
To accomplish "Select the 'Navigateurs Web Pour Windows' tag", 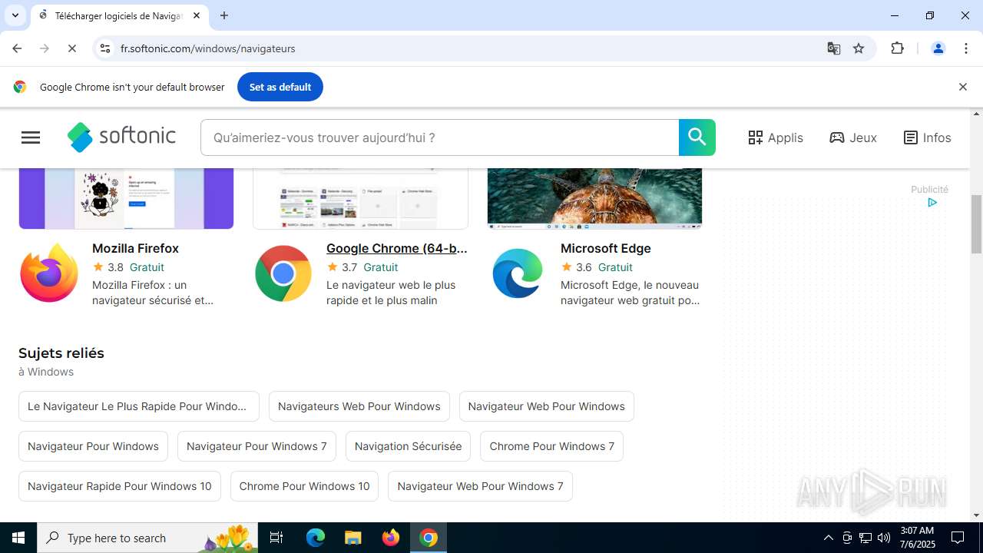I will pos(359,406).
